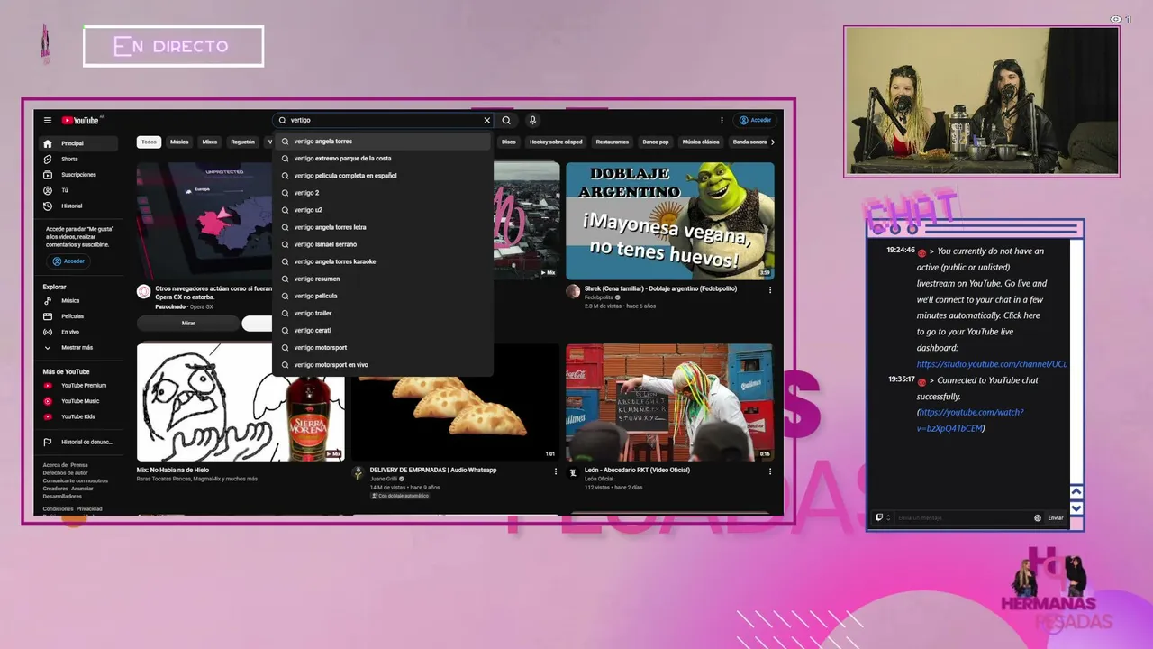Open Historial in the sidebar

[79, 206]
